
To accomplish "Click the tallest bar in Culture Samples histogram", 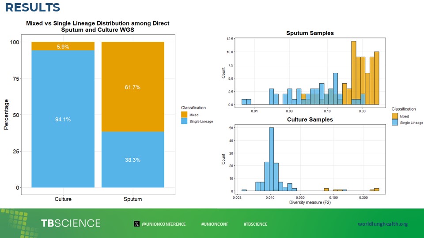I will (271, 159).
